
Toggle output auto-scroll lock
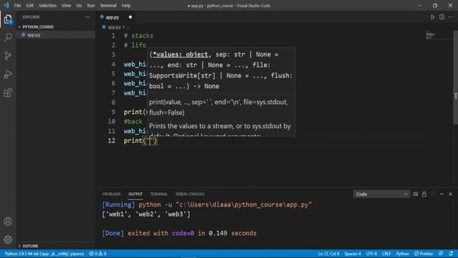coord(424,194)
